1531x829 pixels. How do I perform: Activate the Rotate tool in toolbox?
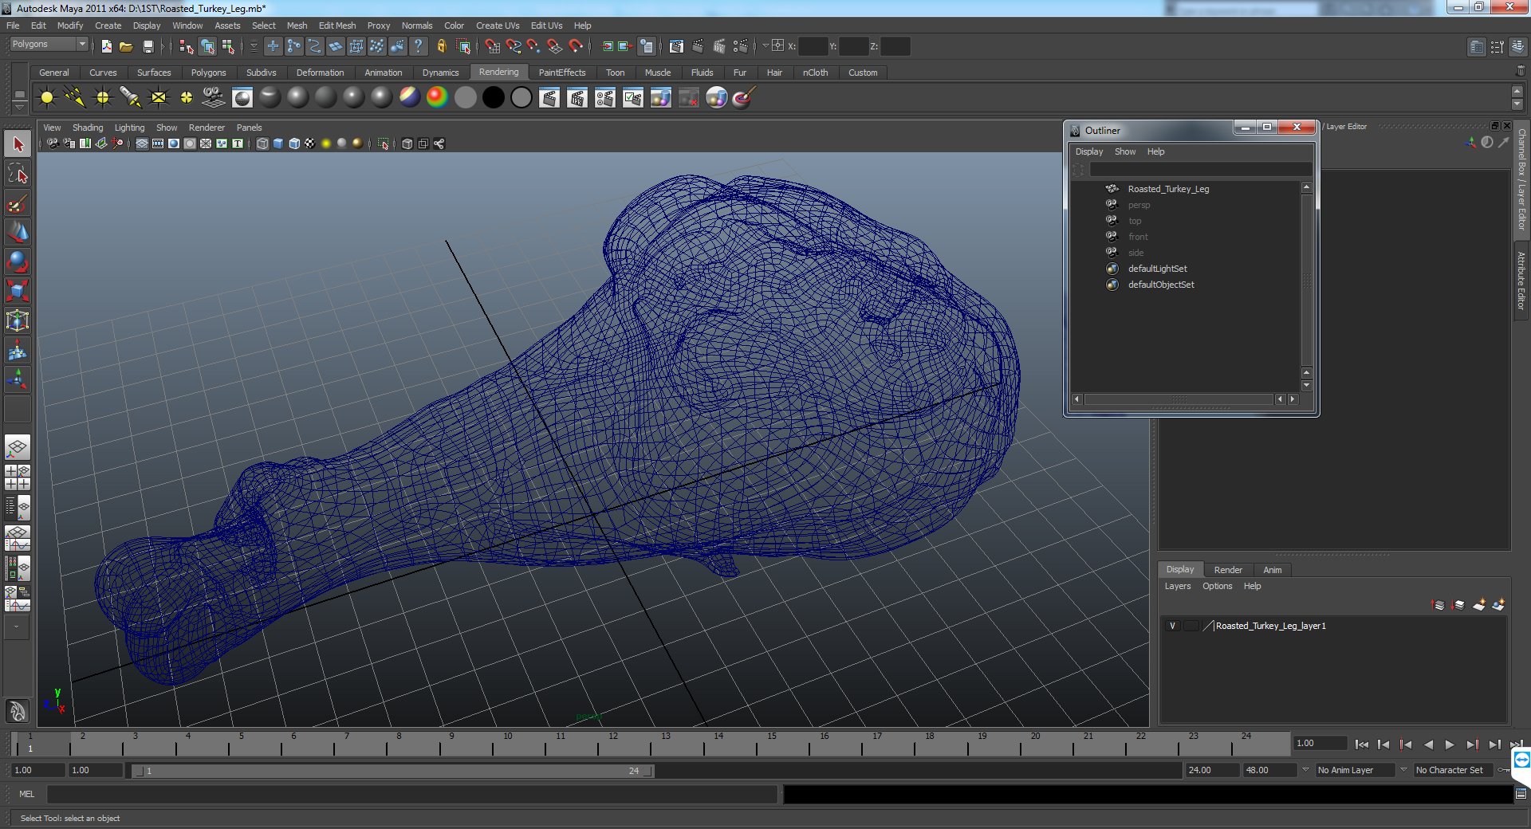[x=18, y=261]
